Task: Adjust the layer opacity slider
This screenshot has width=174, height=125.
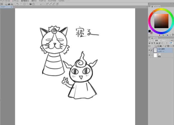Action: tap(166, 41)
